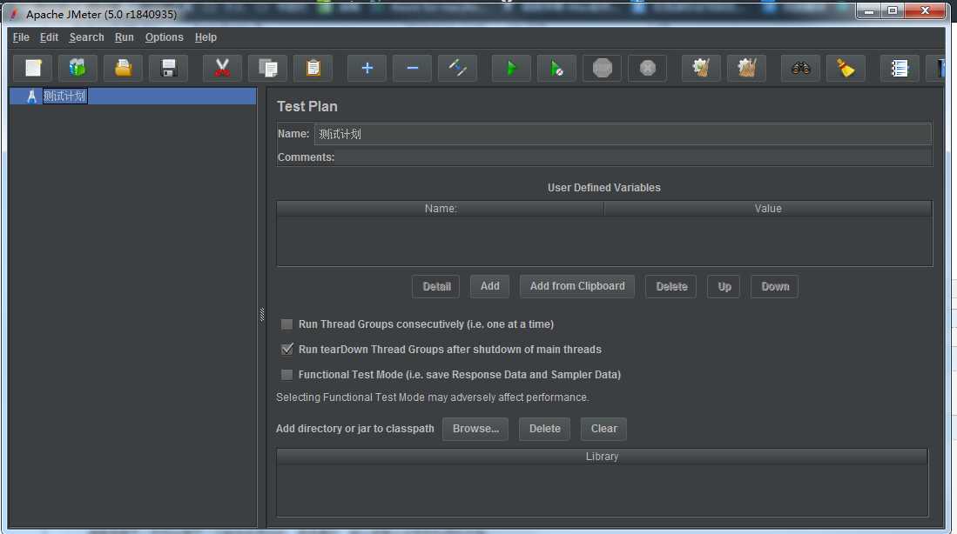957x534 pixels.
Task: Click Add under User Defined Variables
Action: tap(489, 286)
